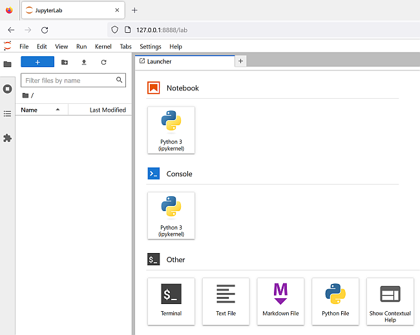Click the Firefox logo icon
This screenshot has width=420, height=335.
coord(9,10)
